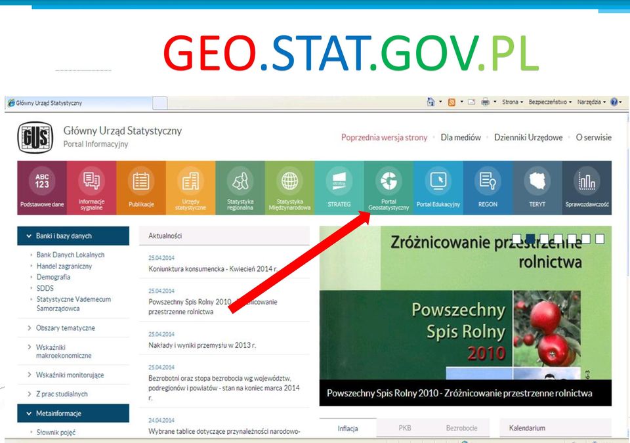
Task: Open the Kalendarium tab
Action: click(x=556, y=428)
